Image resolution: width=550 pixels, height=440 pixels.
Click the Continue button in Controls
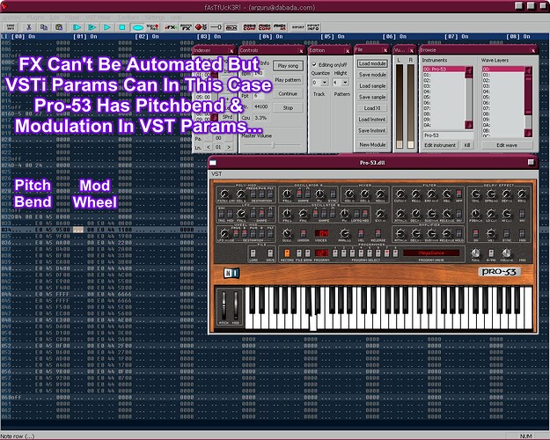click(x=288, y=93)
